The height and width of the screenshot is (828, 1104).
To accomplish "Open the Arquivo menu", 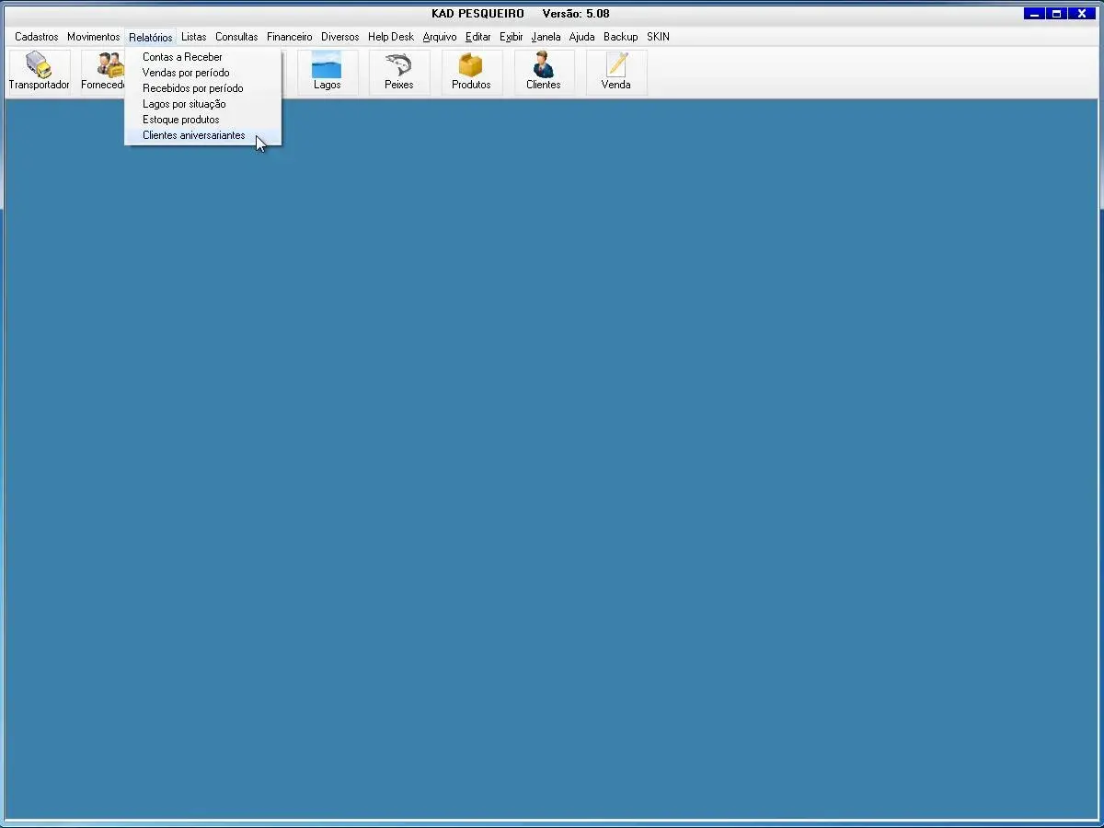I will [x=440, y=37].
